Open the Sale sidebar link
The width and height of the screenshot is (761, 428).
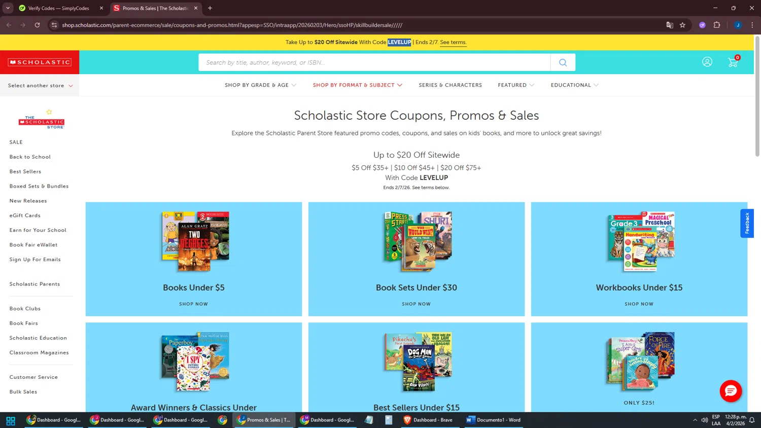click(16, 142)
